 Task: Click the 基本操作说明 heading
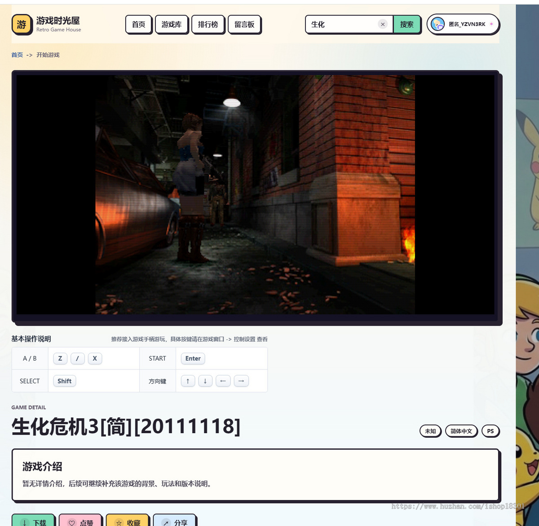pos(31,339)
